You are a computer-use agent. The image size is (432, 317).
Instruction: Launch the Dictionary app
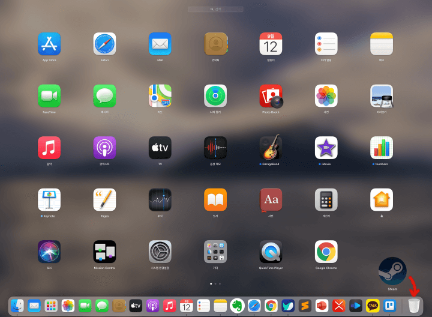click(x=271, y=199)
